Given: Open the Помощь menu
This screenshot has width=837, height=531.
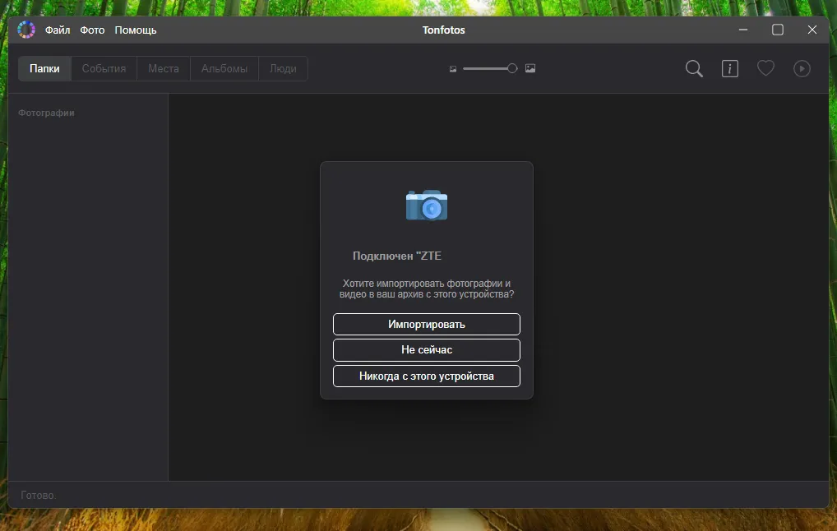Looking at the screenshot, I should point(136,30).
